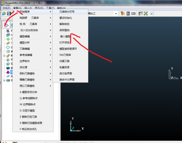Select the groups icon in the explorer tree

(x=8, y=76)
